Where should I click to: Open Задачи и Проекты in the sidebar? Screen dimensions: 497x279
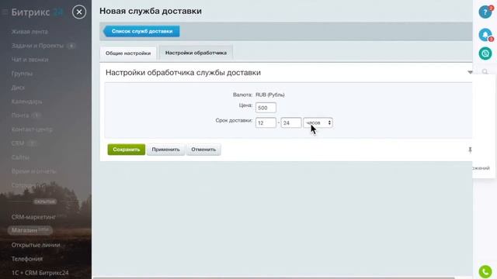point(38,46)
